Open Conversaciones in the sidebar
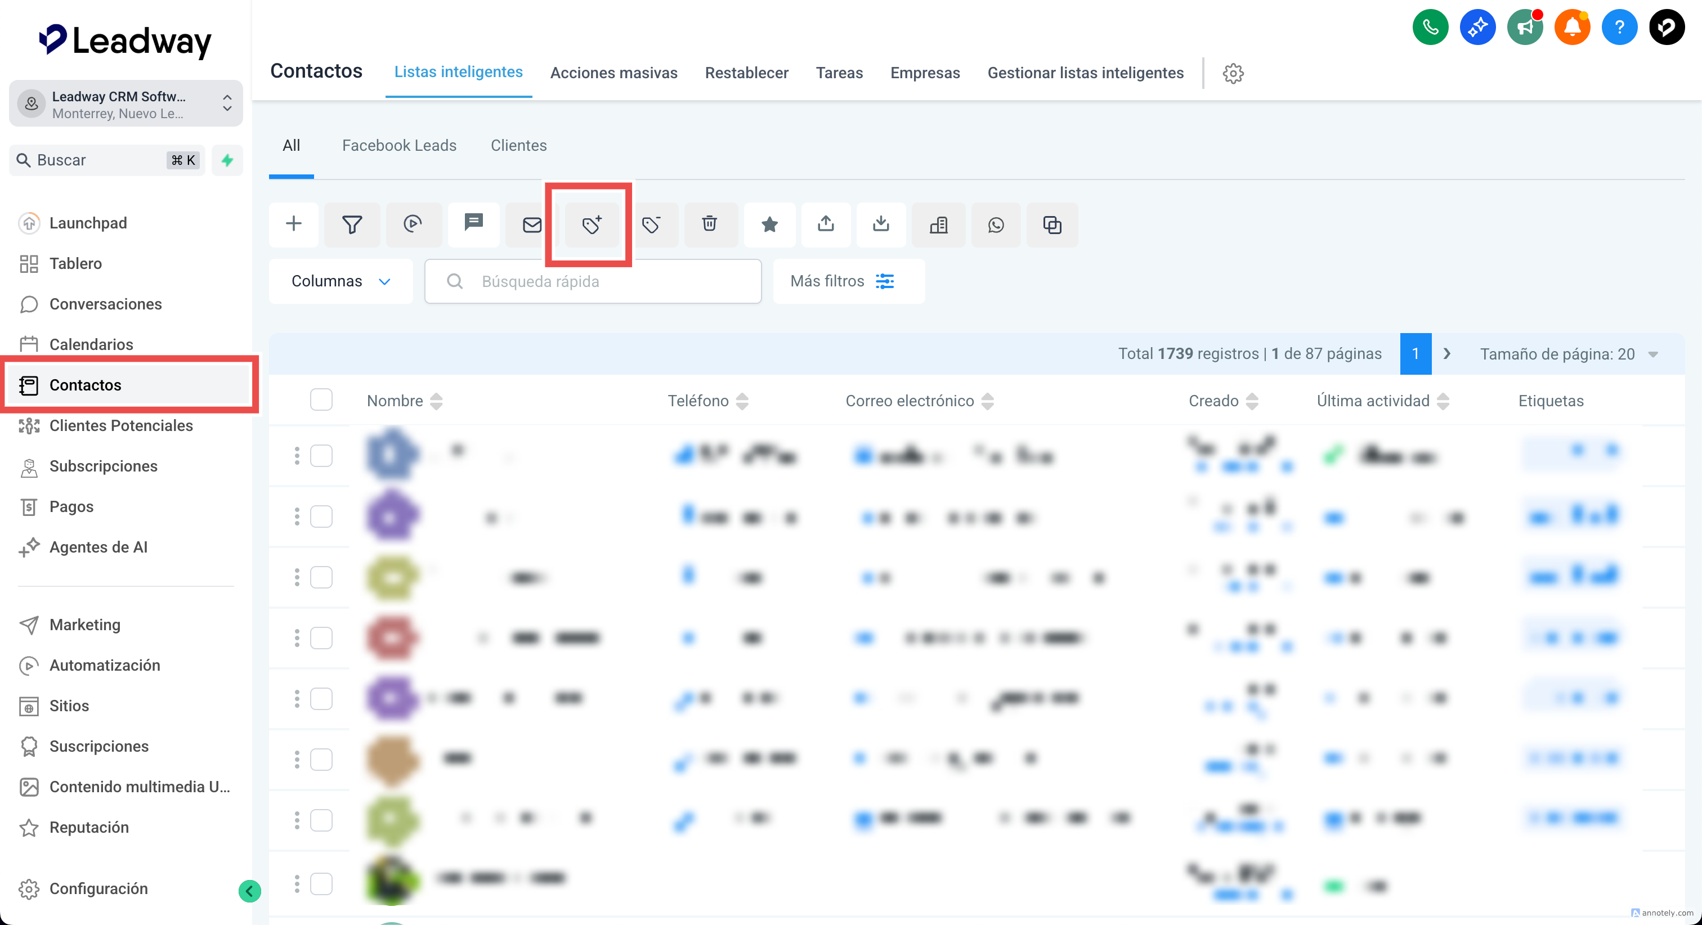Image resolution: width=1702 pixels, height=925 pixels. [x=105, y=304]
